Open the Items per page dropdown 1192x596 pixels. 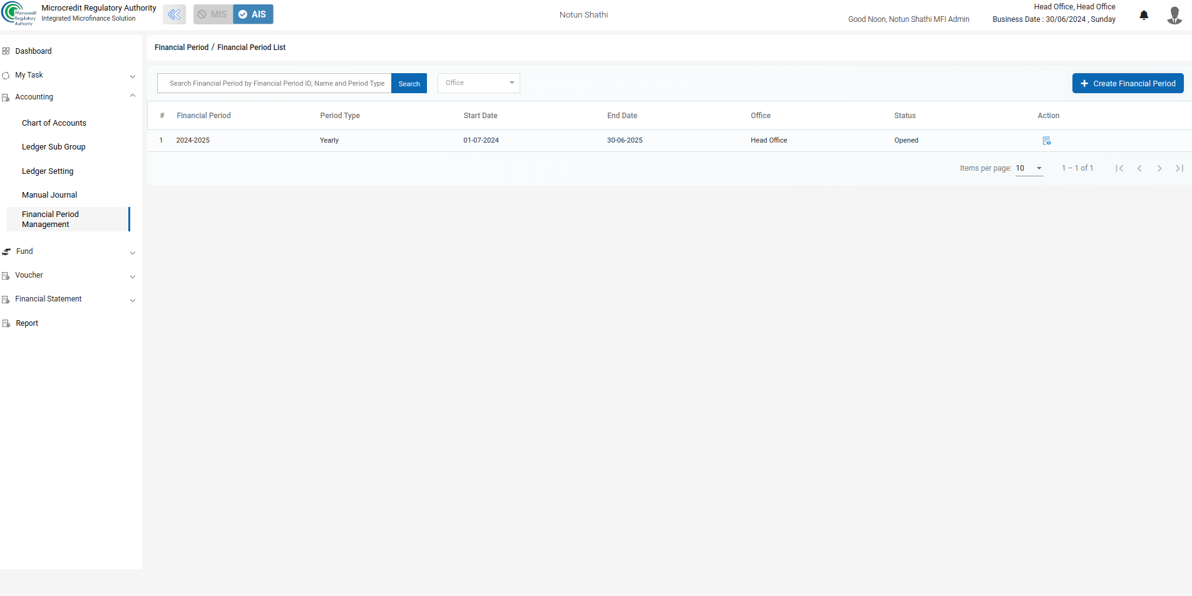tap(1029, 168)
